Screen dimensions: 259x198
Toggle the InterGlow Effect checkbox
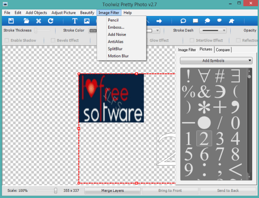tap(192, 40)
